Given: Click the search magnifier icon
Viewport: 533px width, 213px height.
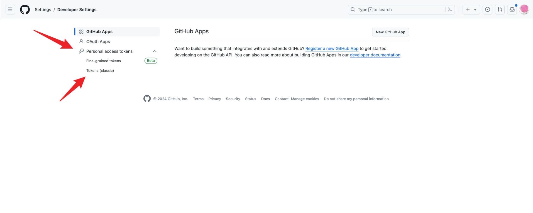Looking at the screenshot, I should click(353, 9).
